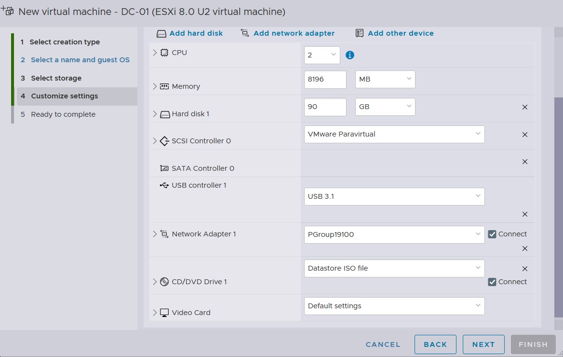Remove Hard disk 1 with X icon
Screen dimensions: 563x357
tap(525, 107)
